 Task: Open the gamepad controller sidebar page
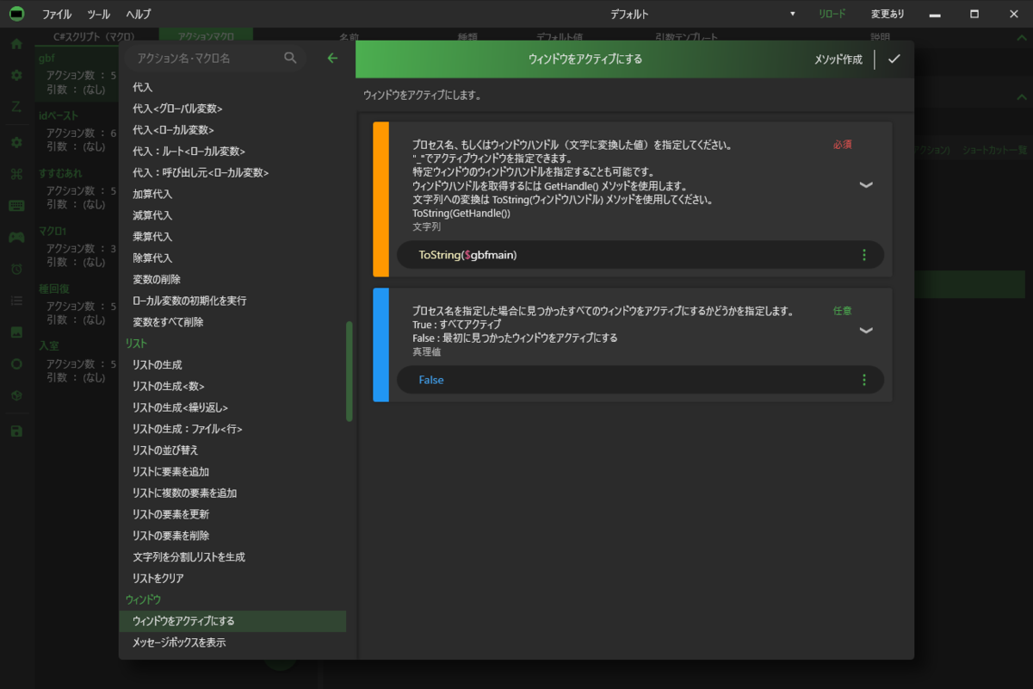click(x=16, y=237)
